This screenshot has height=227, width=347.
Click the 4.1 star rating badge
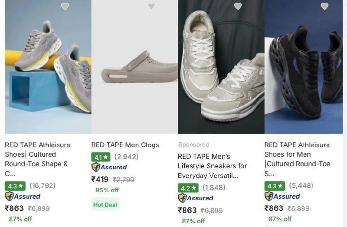101,157
